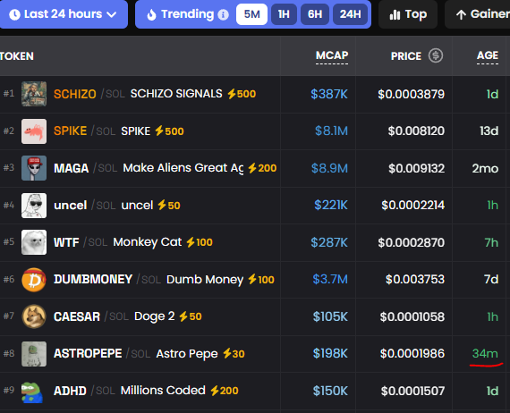This screenshot has width=510, height=413.
Task: Select the 24H trending timeframe
Action: (351, 14)
